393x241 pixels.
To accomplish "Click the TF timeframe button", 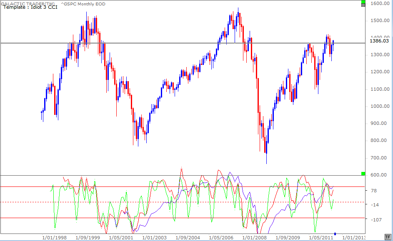I will point(388,237).
